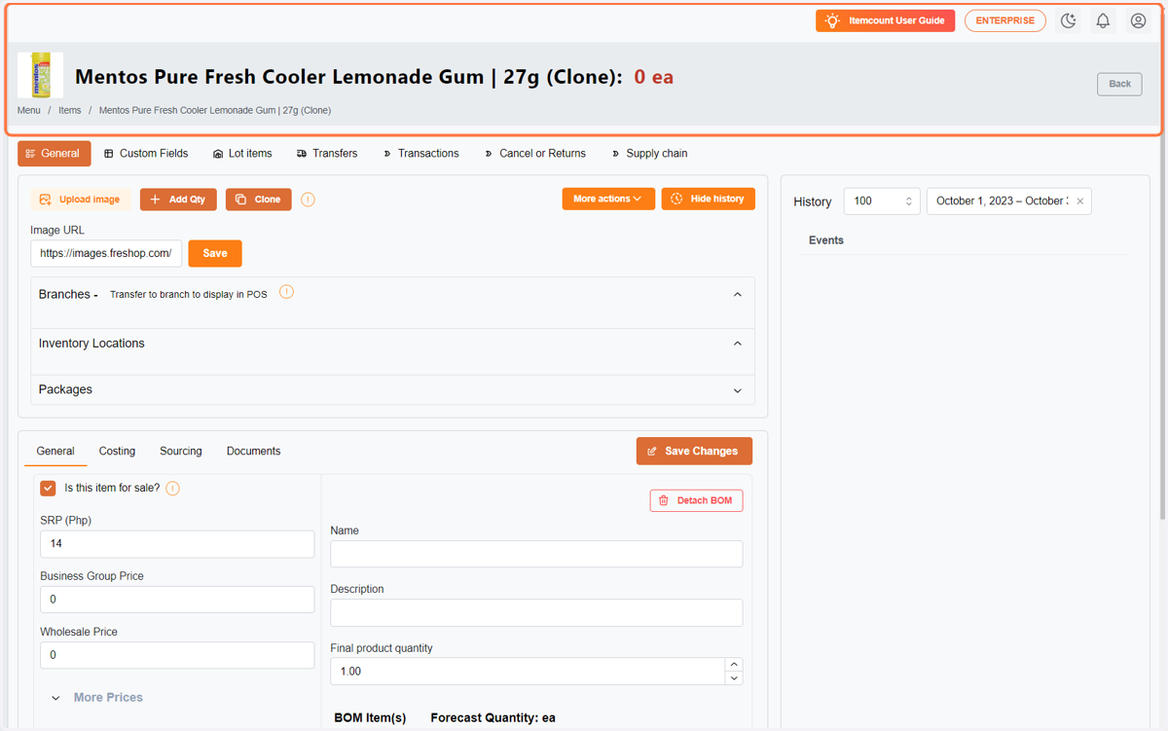Screen dimensions: 1168x731
Task: Clone this item
Action: coord(258,200)
